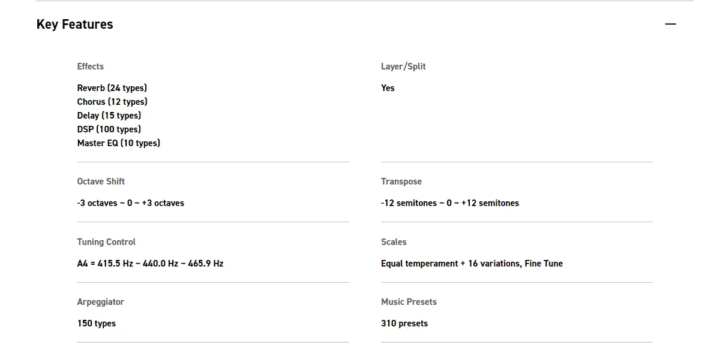
Task: Click the Arpeggiator 150 types value
Action: [97, 323]
